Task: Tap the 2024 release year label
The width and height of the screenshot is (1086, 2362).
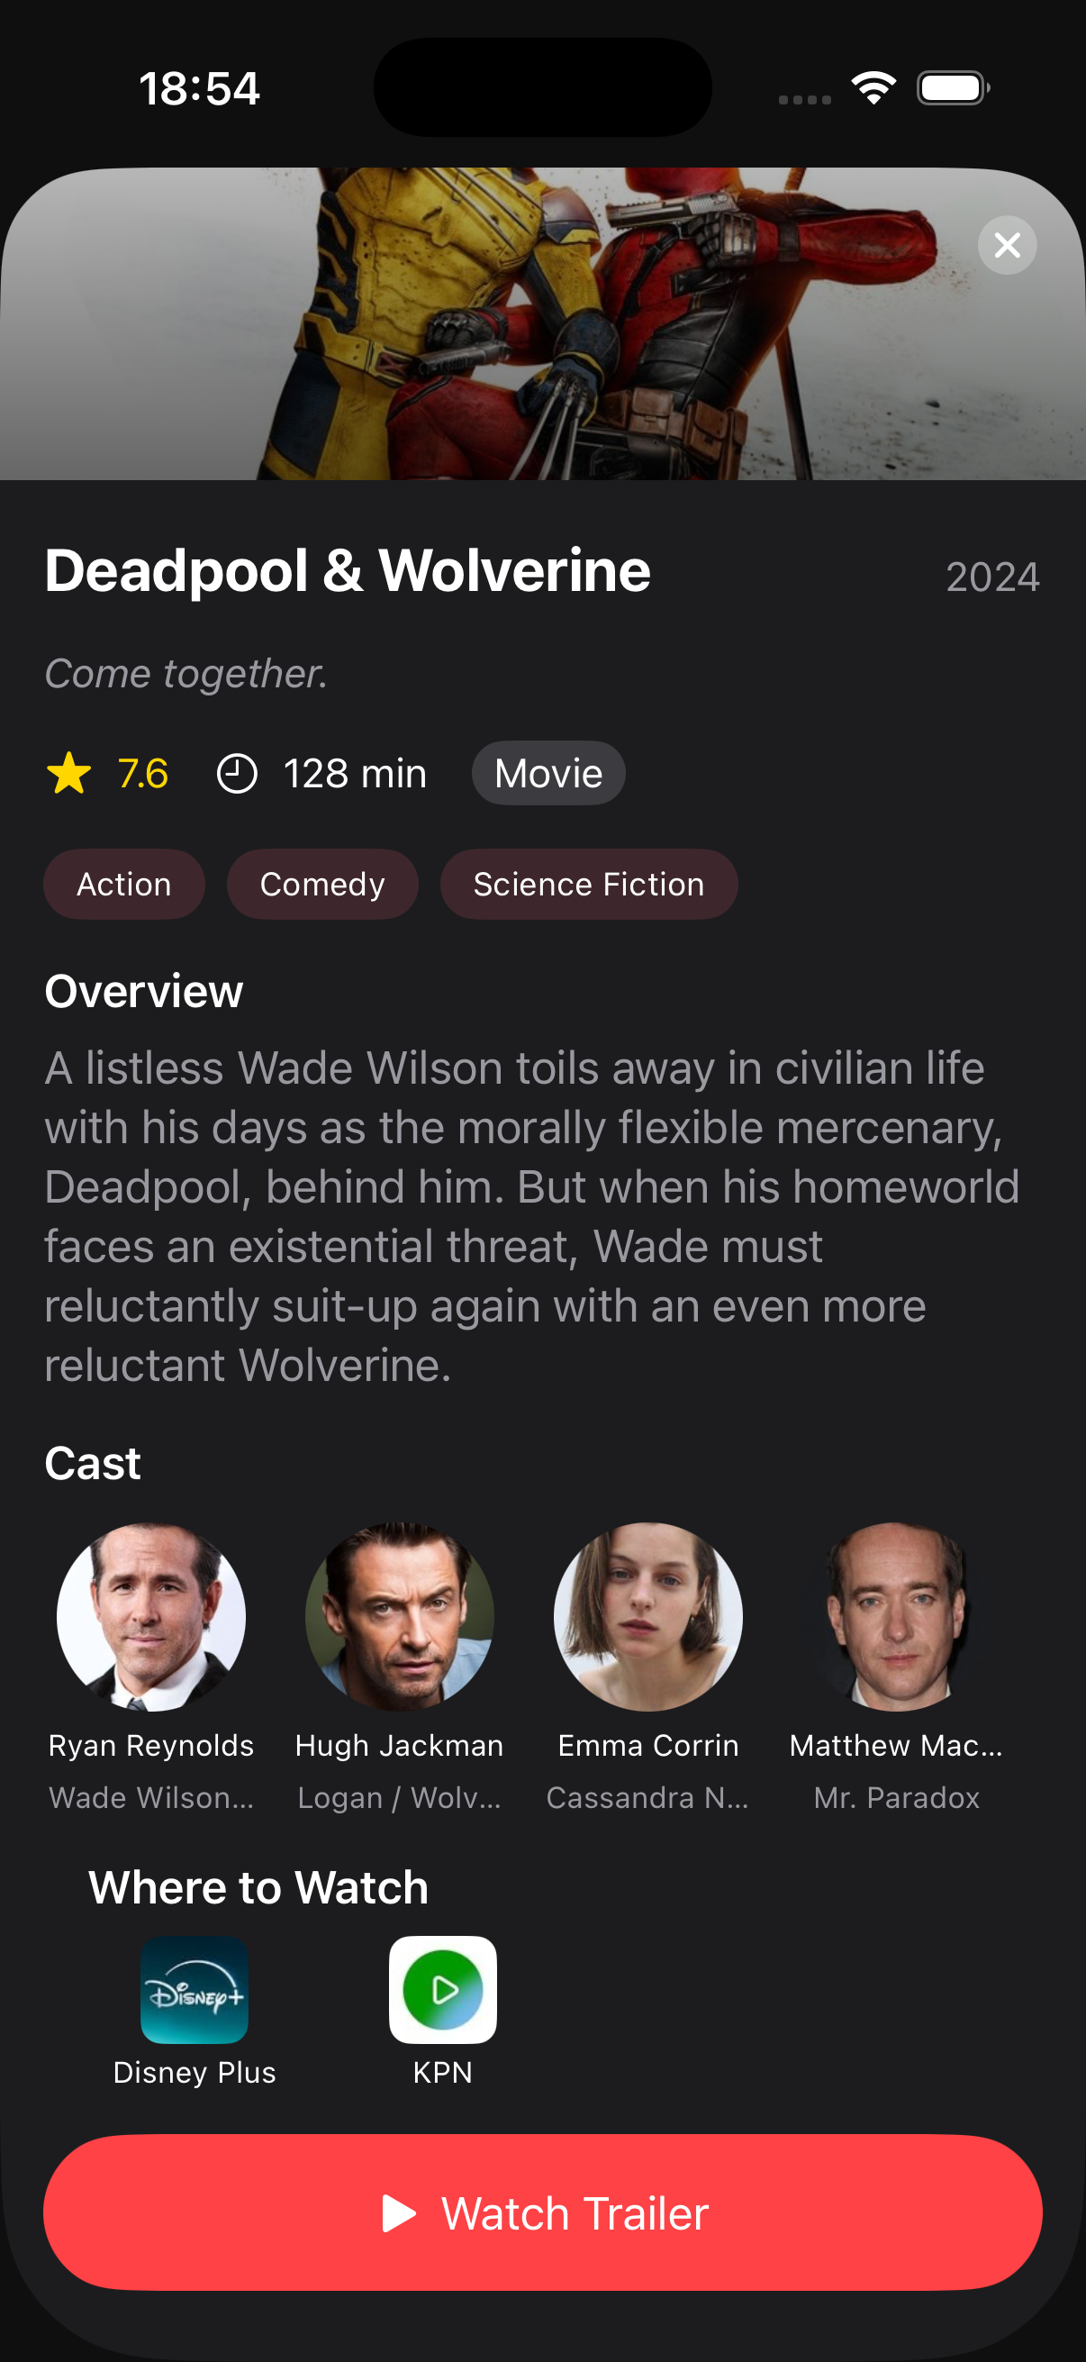Action: click(x=991, y=577)
